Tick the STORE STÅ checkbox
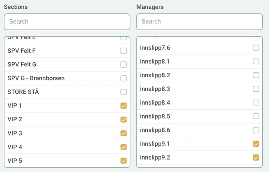269x172 pixels. point(124,92)
